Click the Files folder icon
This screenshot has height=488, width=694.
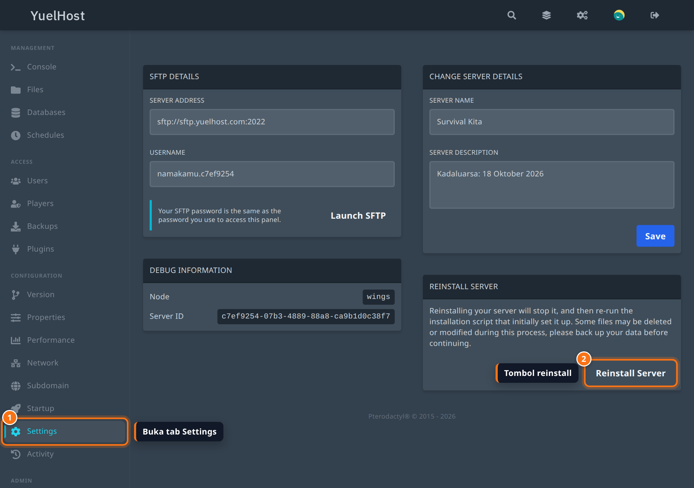pos(16,90)
